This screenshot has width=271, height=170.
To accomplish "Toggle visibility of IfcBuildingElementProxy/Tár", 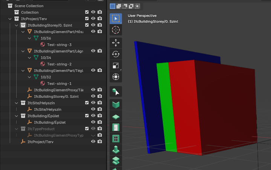I will click(93, 90).
